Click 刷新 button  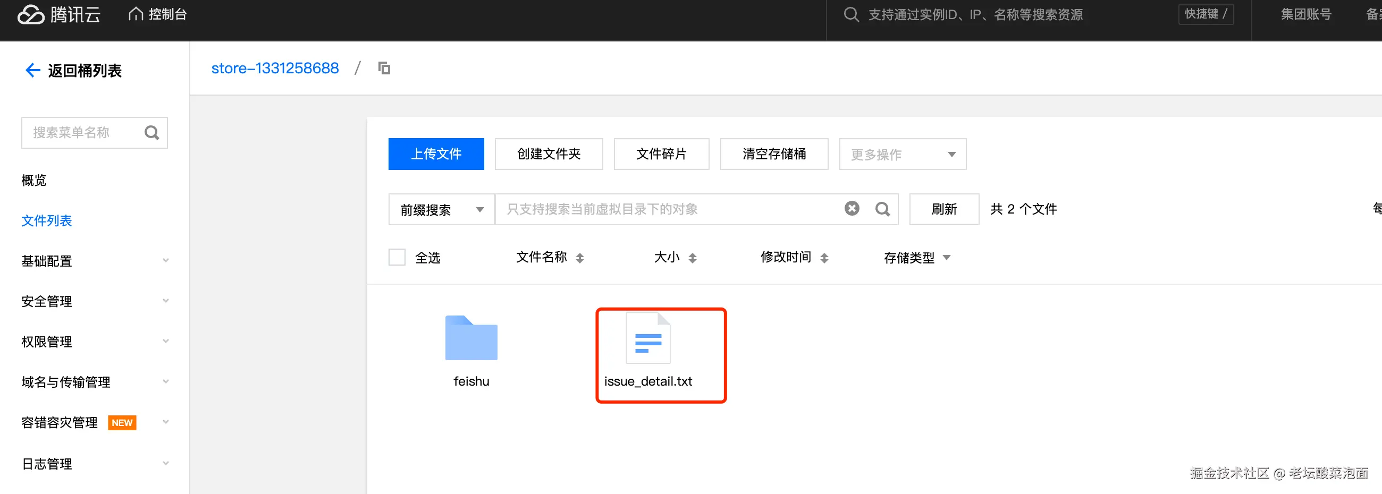point(944,209)
